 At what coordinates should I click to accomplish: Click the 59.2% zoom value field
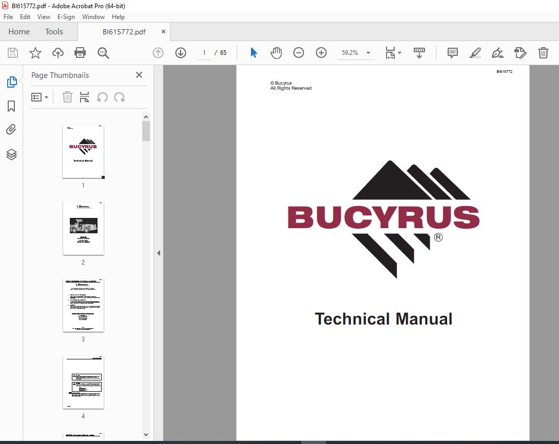[x=350, y=53]
